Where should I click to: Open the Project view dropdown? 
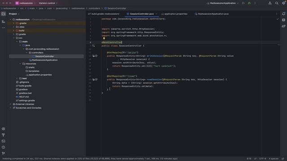pos(14,14)
